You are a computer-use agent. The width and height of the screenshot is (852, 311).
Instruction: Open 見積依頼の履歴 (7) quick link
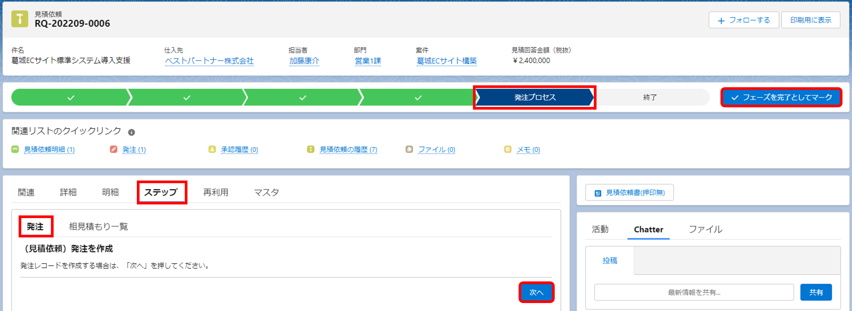pos(348,149)
